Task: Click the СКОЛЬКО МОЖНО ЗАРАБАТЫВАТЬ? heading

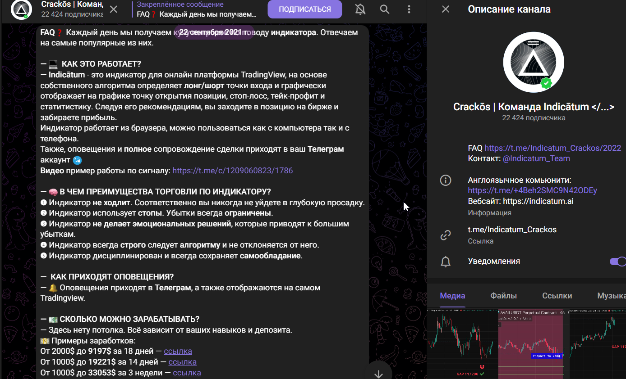Action: pyautogui.click(x=129, y=319)
